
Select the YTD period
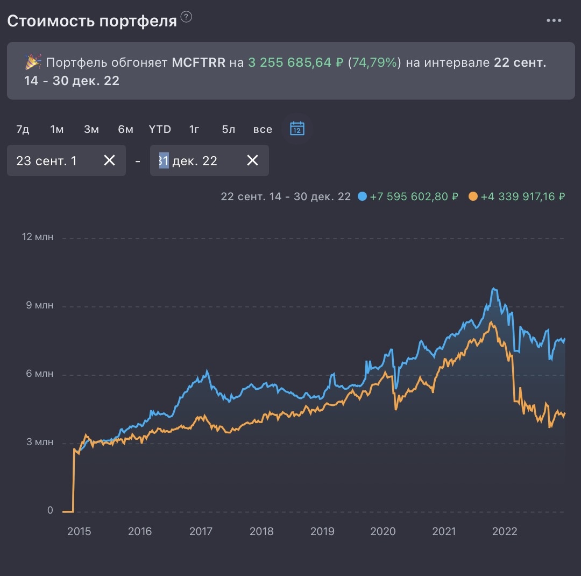[160, 129]
